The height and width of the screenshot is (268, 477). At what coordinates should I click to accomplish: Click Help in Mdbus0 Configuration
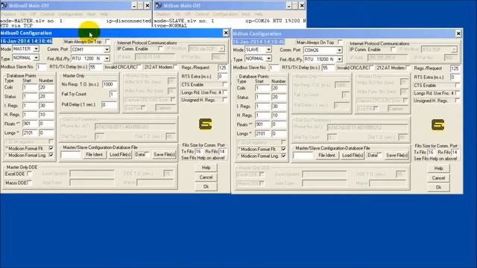[206, 167]
